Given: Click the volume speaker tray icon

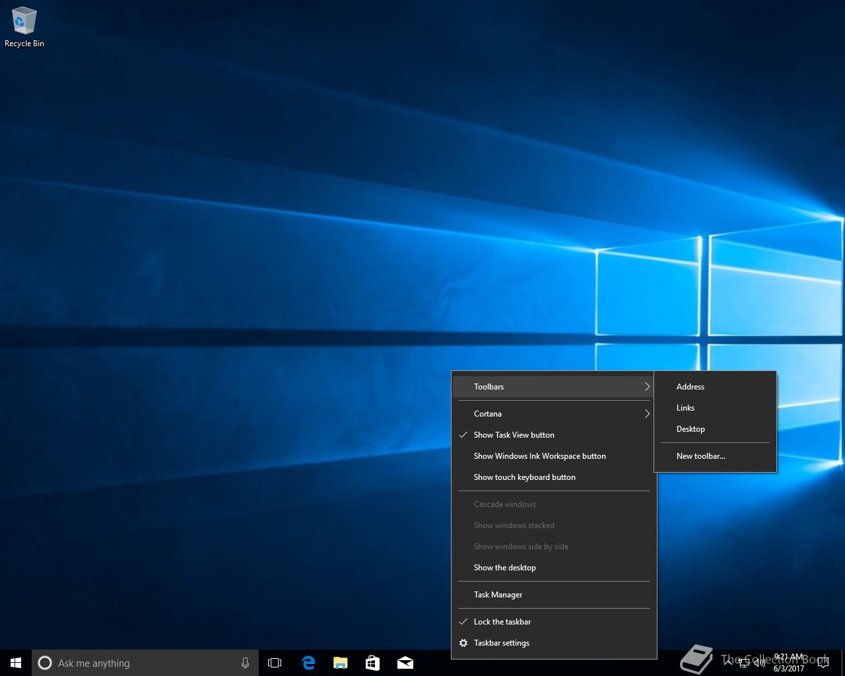Looking at the screenshot, I should 760,663.
